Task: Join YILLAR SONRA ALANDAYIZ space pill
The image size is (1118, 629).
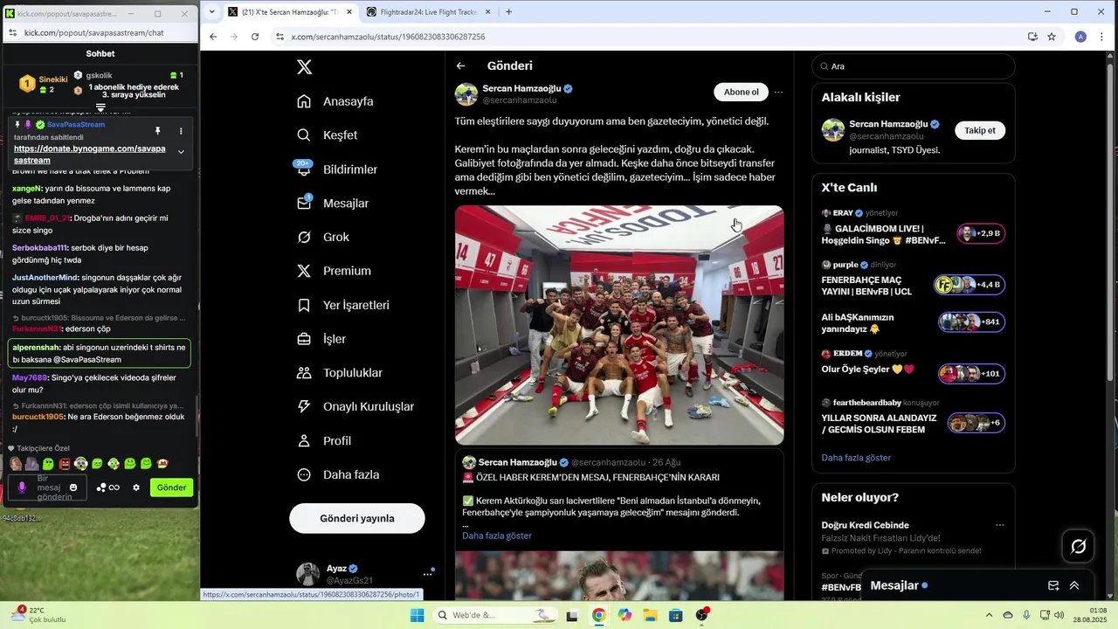Action: tap(977, 423)
